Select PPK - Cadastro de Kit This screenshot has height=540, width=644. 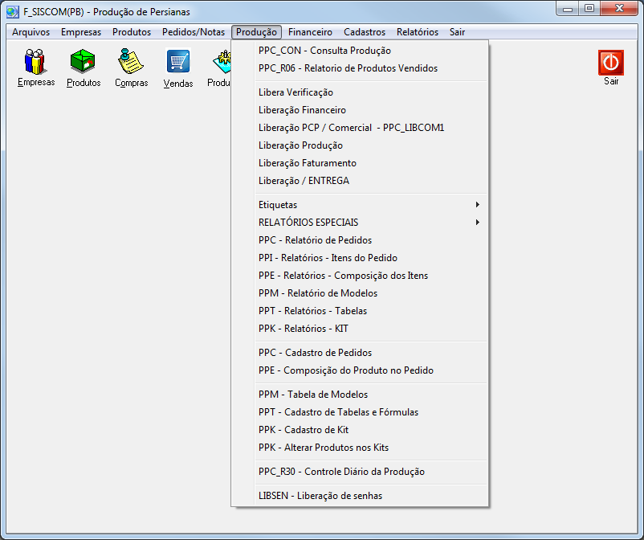coord(372,430)
